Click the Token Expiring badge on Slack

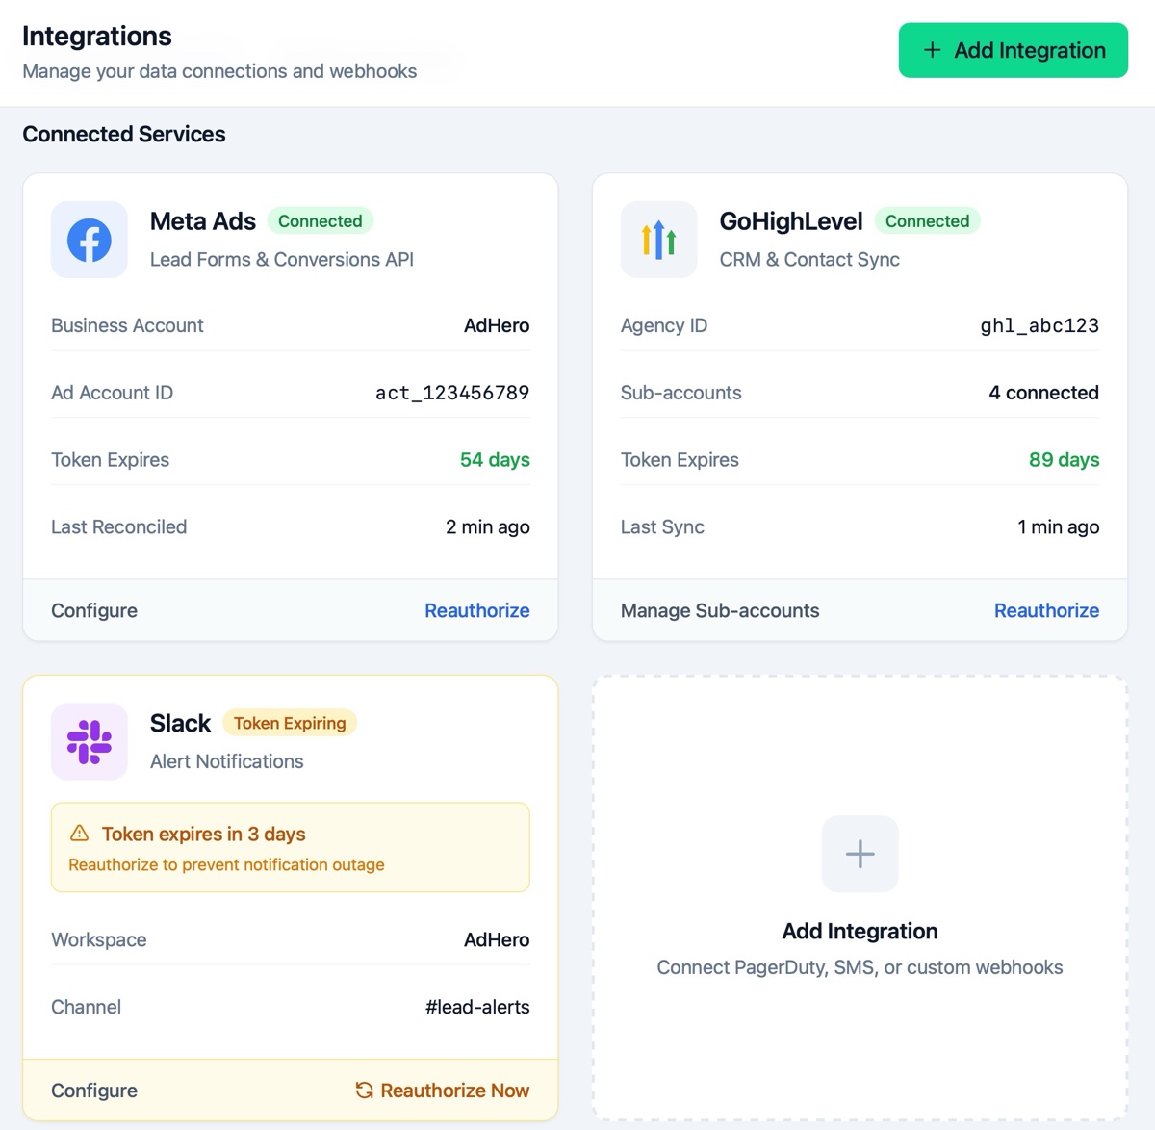290,723
